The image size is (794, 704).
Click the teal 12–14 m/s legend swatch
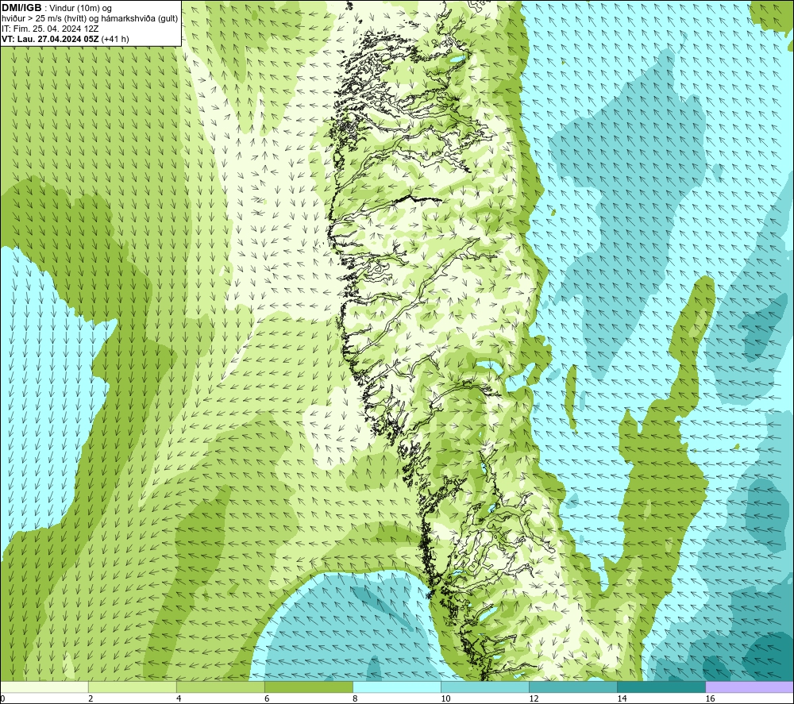[x=572, y=687]
